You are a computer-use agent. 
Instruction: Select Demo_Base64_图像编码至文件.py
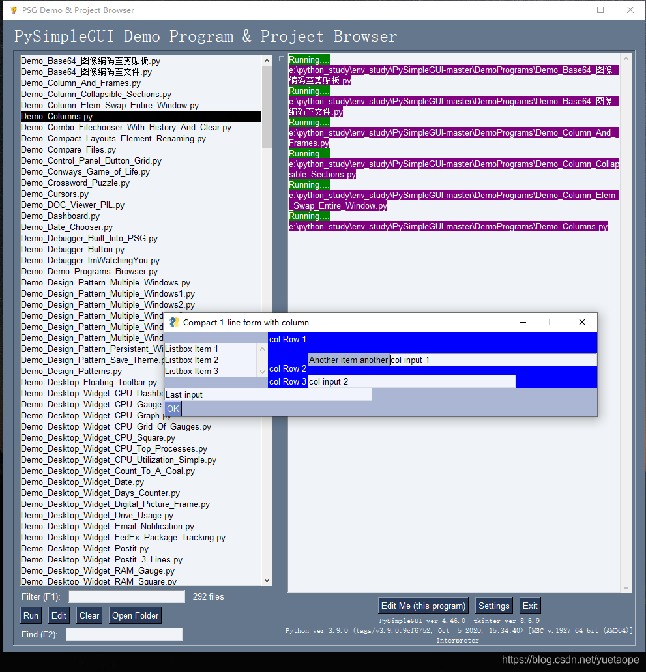141,72
